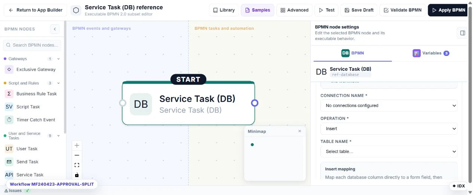Click the Business Rule Task sigma icon
This screenshot has height=195, width=473.
[x=9, y=94]
